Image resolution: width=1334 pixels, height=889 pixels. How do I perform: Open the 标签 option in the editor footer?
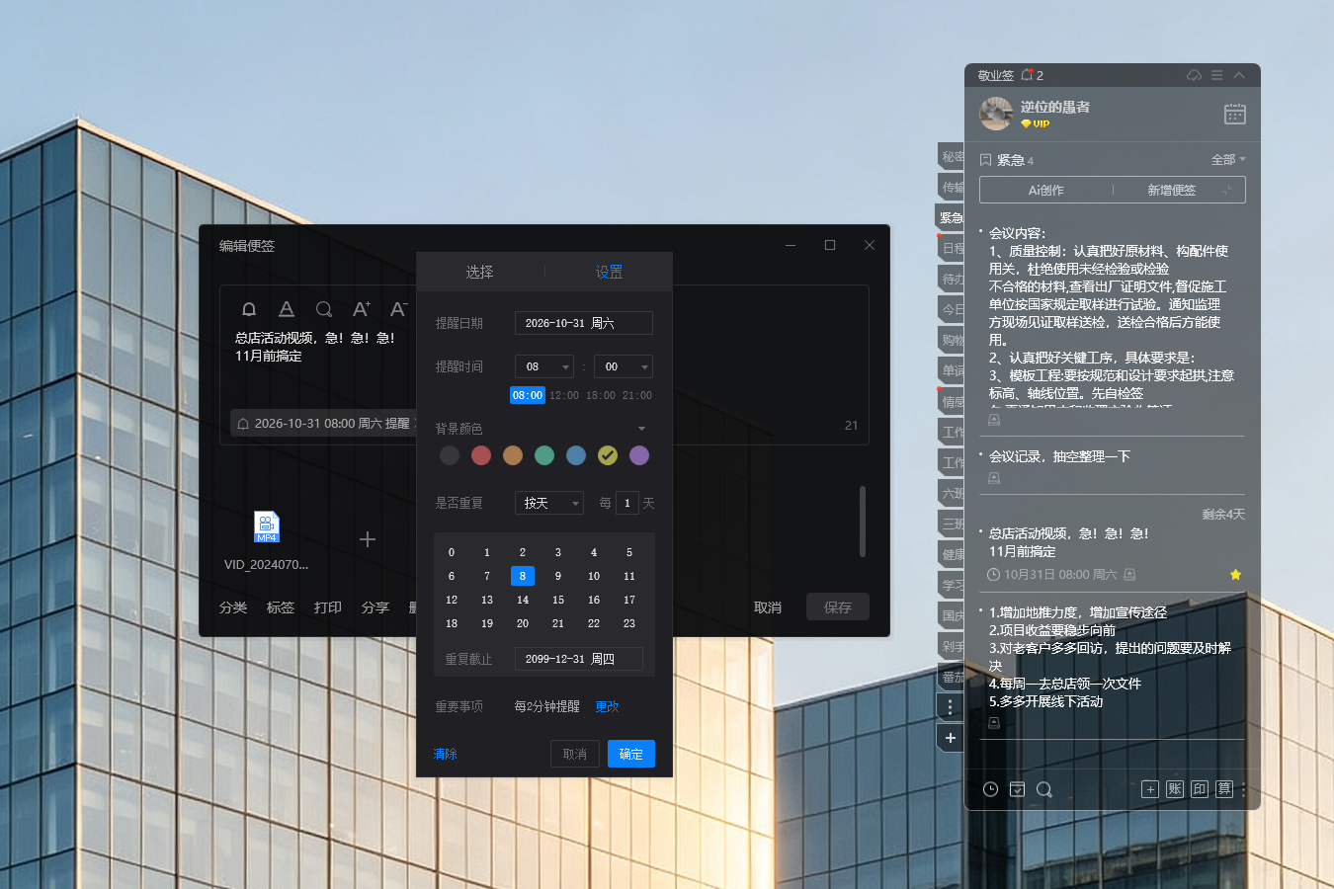coord(281,607)
